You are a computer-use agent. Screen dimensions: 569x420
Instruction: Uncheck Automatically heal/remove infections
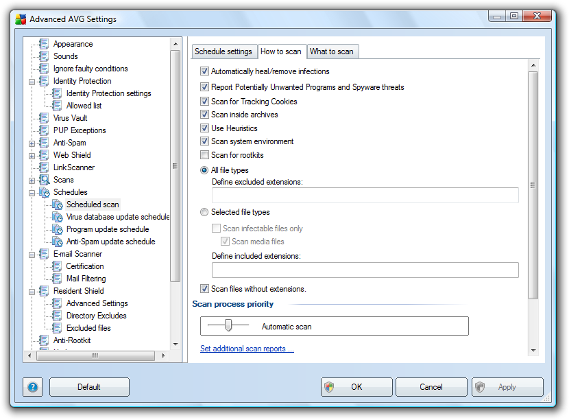205,71
